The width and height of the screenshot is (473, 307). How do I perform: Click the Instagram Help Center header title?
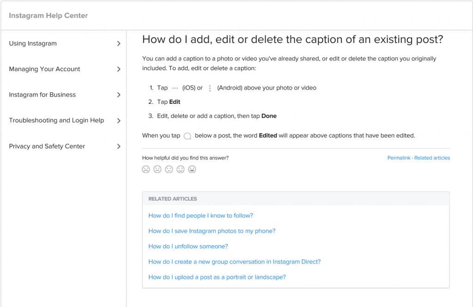click(x=49, y=16)
